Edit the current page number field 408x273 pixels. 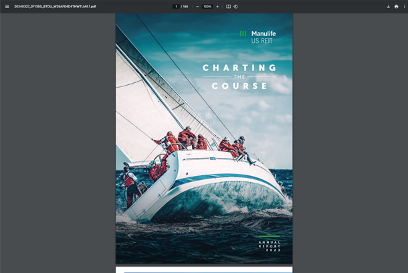click(176, 7)
